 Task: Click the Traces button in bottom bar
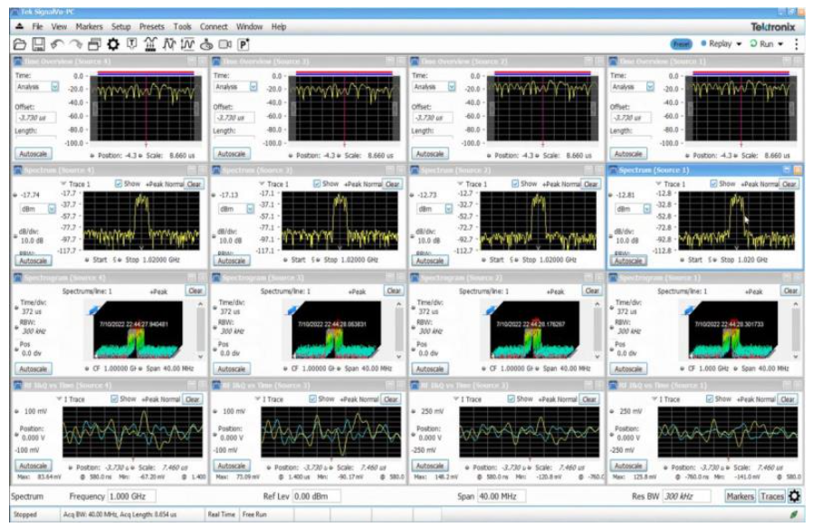(772, 496)
